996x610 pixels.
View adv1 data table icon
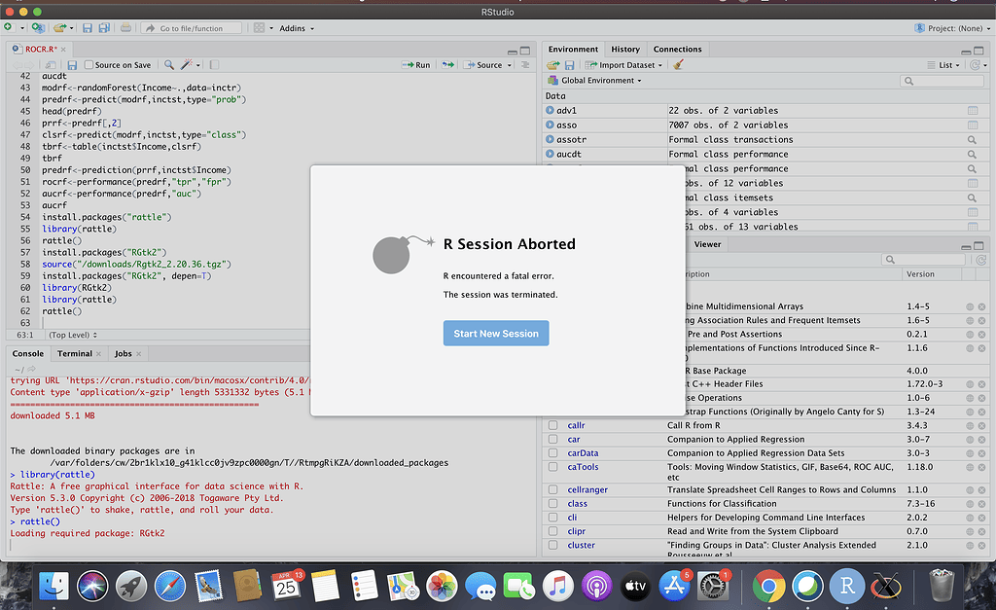972,111
